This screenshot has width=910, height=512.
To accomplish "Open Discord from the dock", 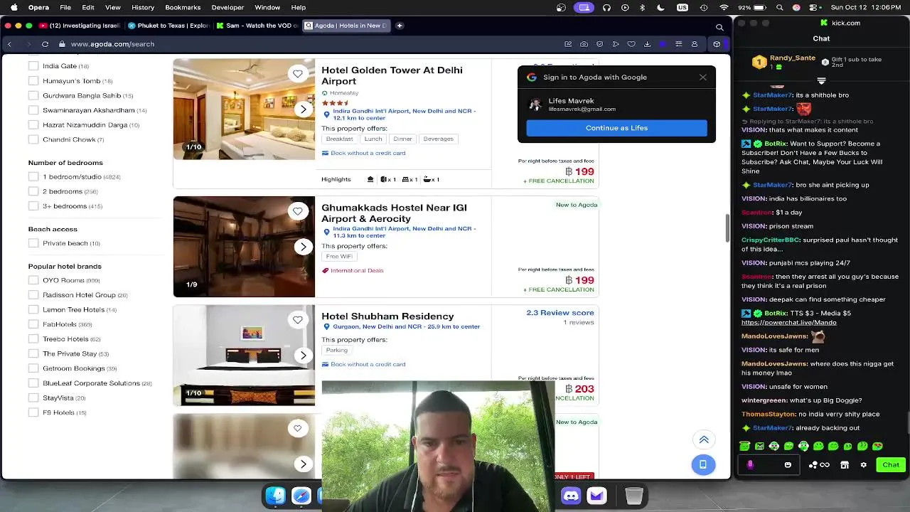I will point(571,496).
